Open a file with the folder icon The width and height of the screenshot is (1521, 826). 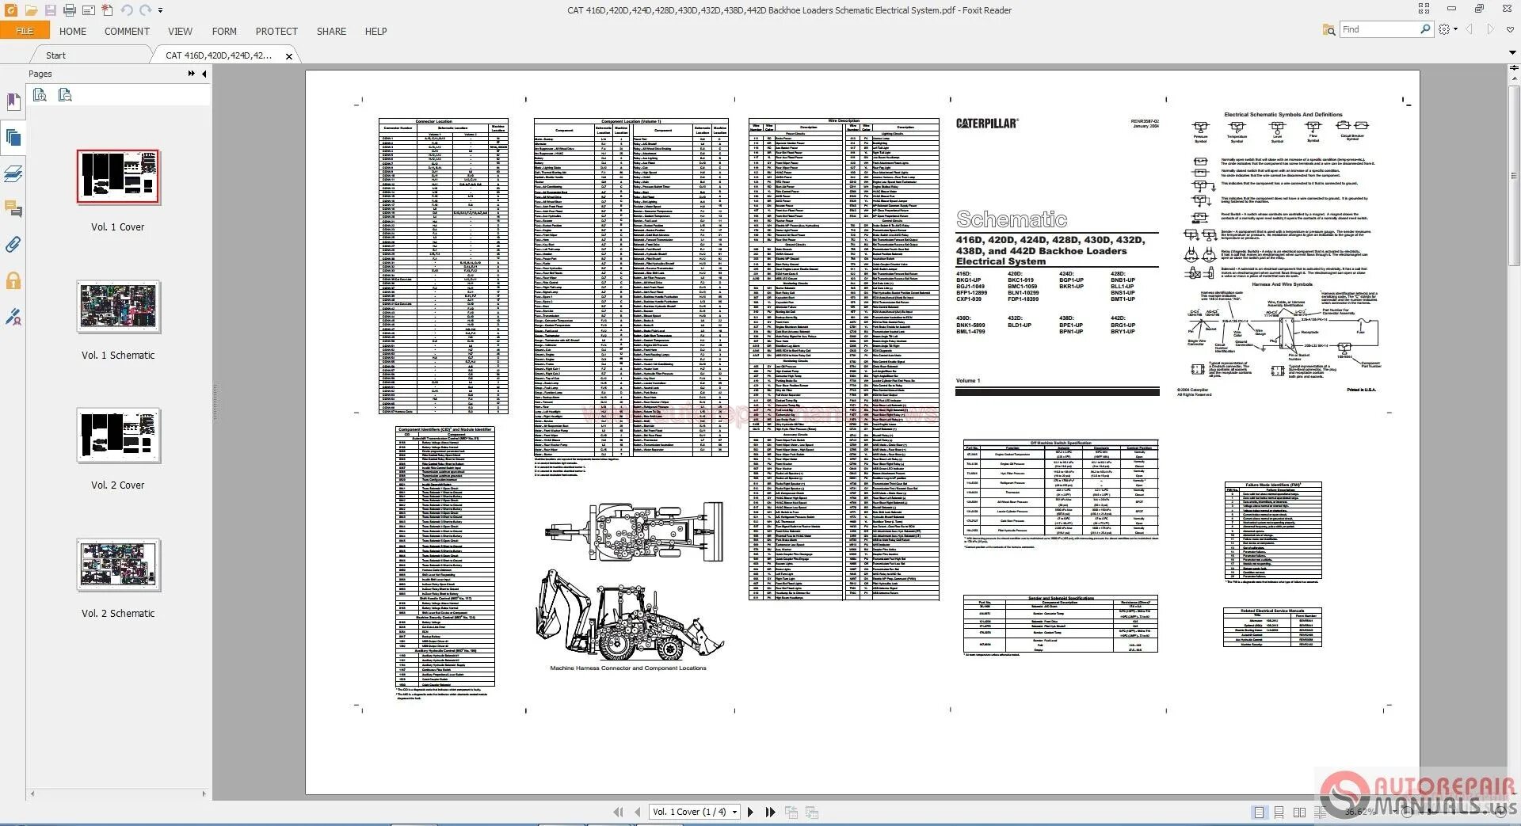pyautogui.click(x=30, y=10)
